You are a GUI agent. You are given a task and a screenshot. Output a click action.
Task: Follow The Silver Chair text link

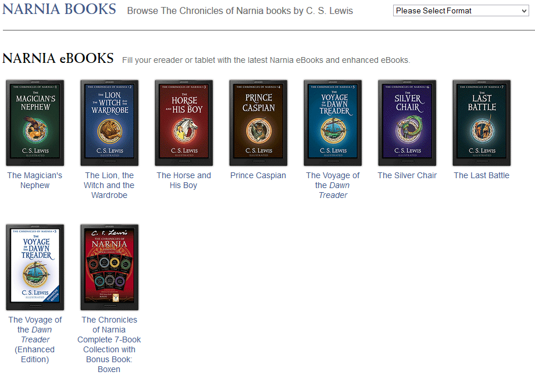(407, 175)
